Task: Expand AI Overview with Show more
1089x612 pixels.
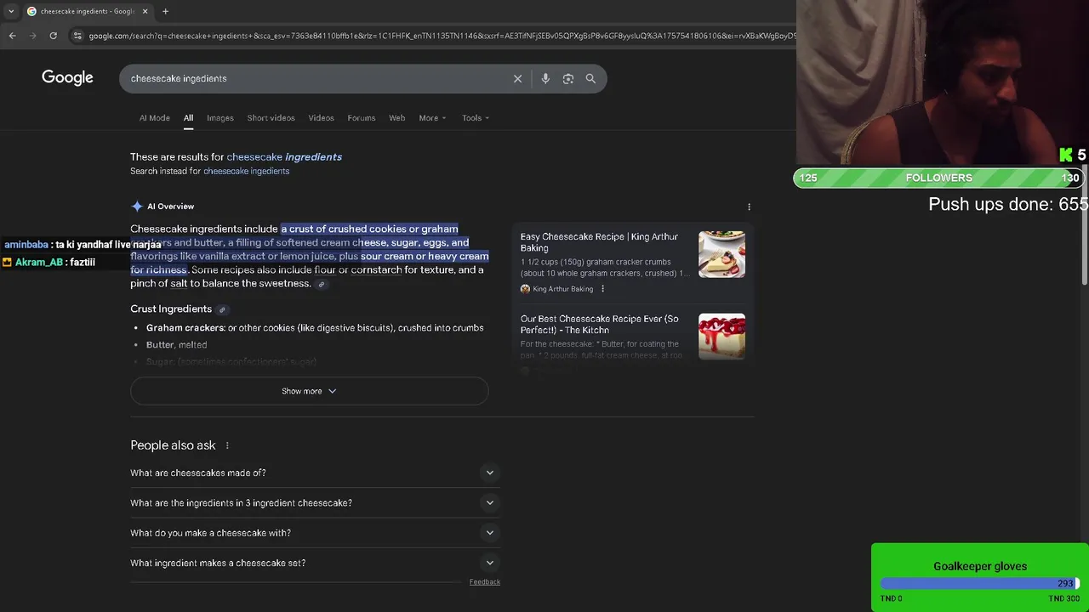Action: pyautogui.click(x=309, y=391)
